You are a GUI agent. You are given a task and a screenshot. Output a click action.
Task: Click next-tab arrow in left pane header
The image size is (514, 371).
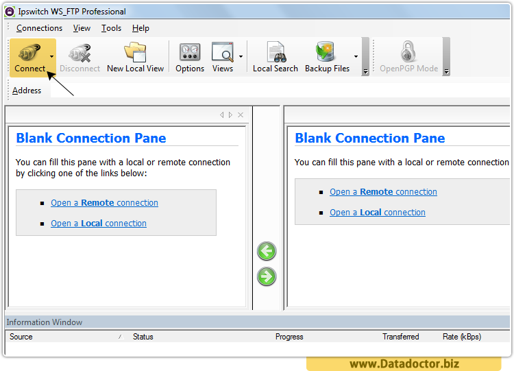click(x=230, y=115)
